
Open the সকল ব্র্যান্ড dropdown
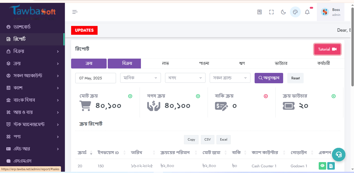click(230, 78)
